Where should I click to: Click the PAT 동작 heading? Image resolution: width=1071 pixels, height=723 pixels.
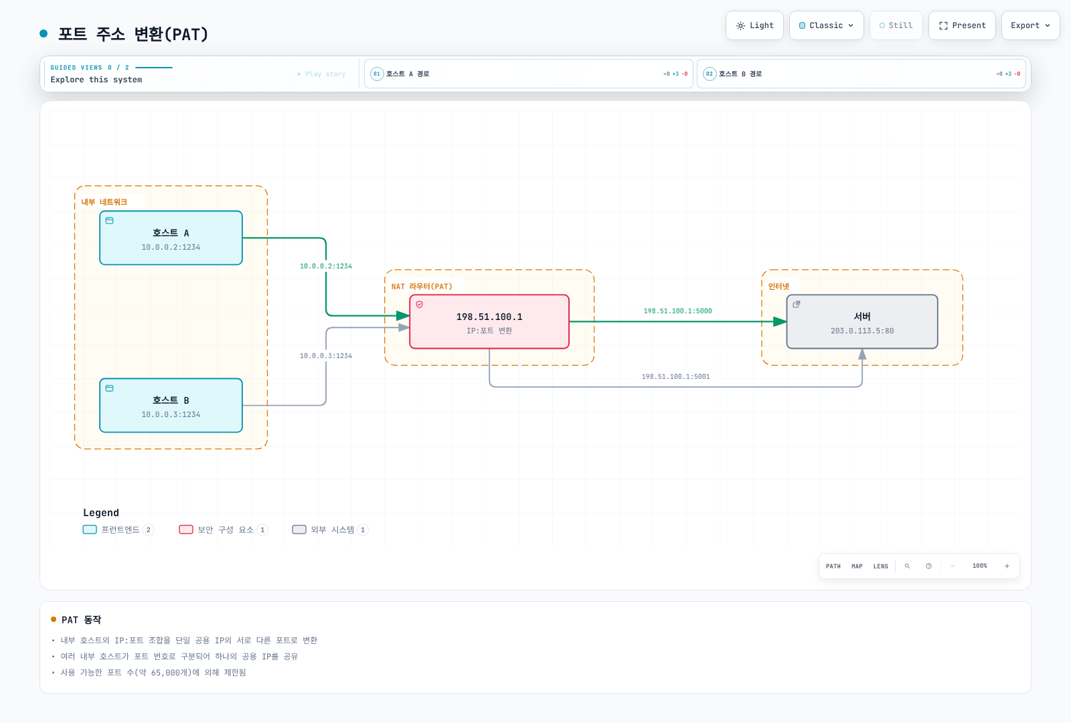[x=82, y=620]
